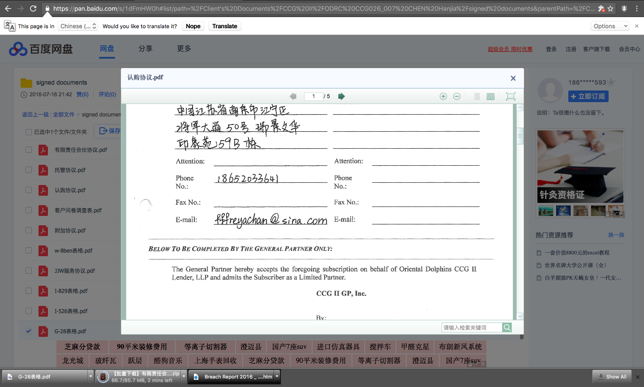Open the 更多 tab
This screenshot has width=644, height=387.
tap(184, 48)
